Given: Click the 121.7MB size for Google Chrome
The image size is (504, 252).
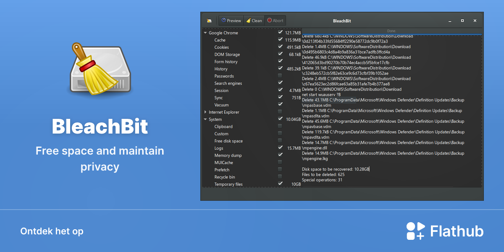Looking at the screenshot, I should tap(293, 33).
